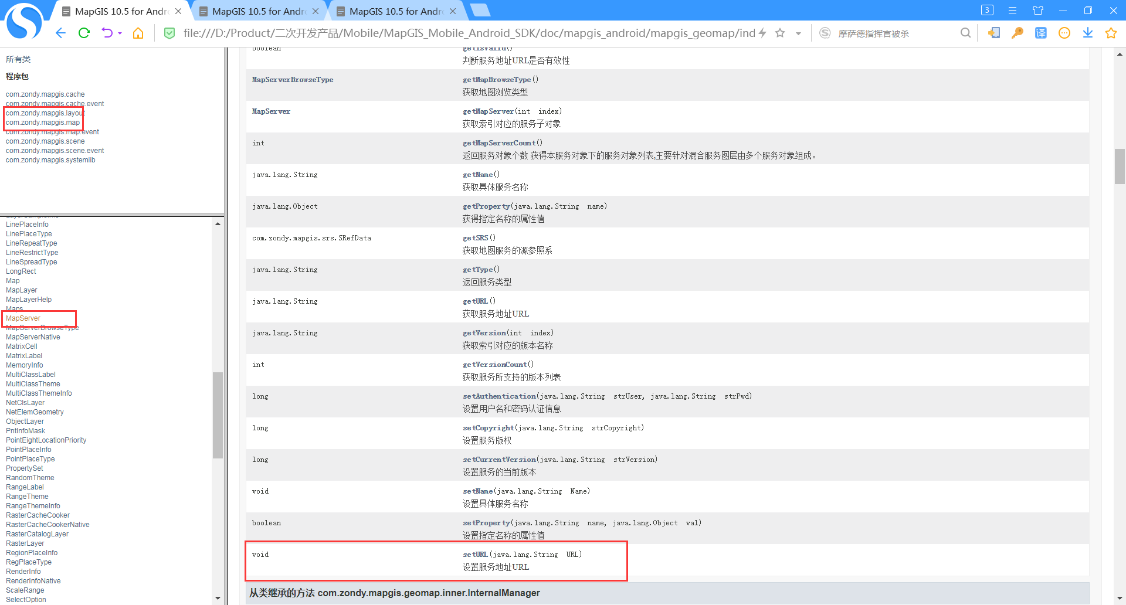Click the toolbar icon left of the key
The height and width of the screenshot is (605, 1126).
tap(994, 33)
